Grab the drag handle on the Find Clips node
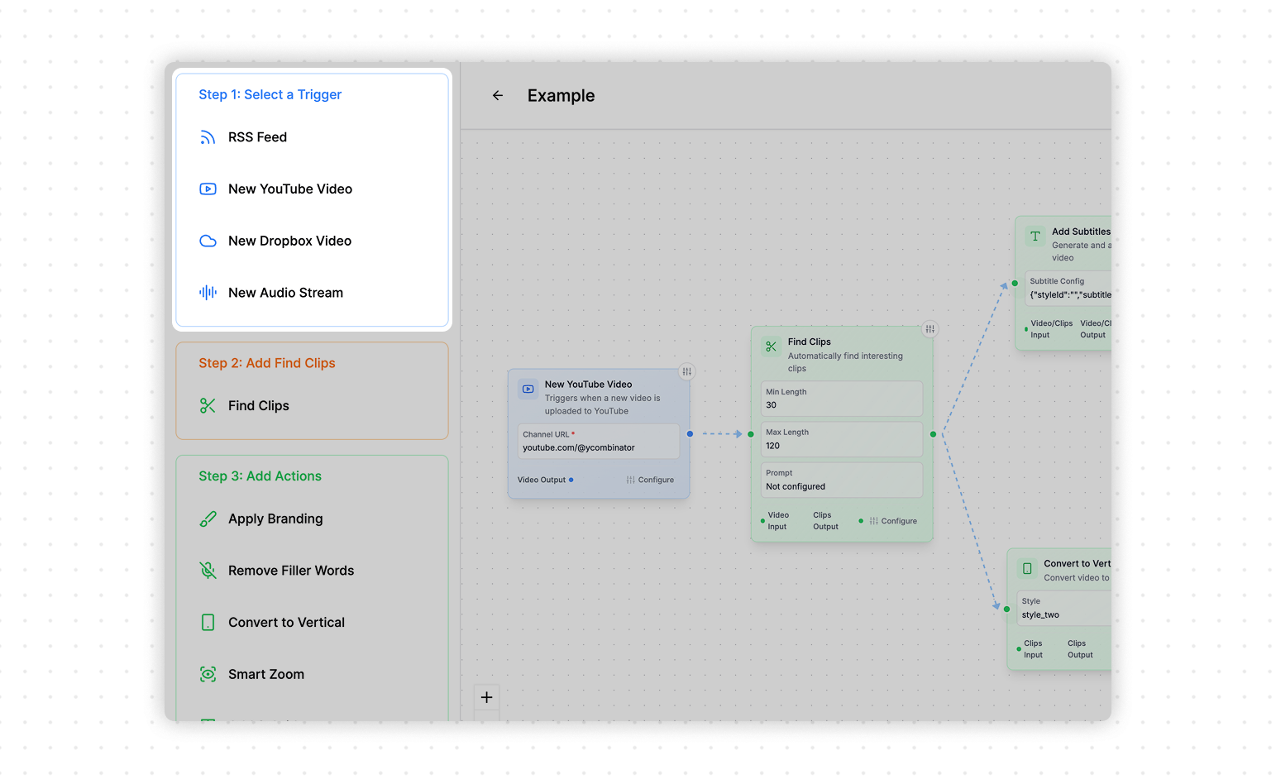The height and width of the screenshot is (784, 1276). pyautogui.click(x=930, y=328)
